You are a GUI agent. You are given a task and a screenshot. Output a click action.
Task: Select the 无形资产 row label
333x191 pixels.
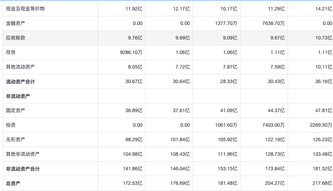pyautogui.click(x=16, y=139)
